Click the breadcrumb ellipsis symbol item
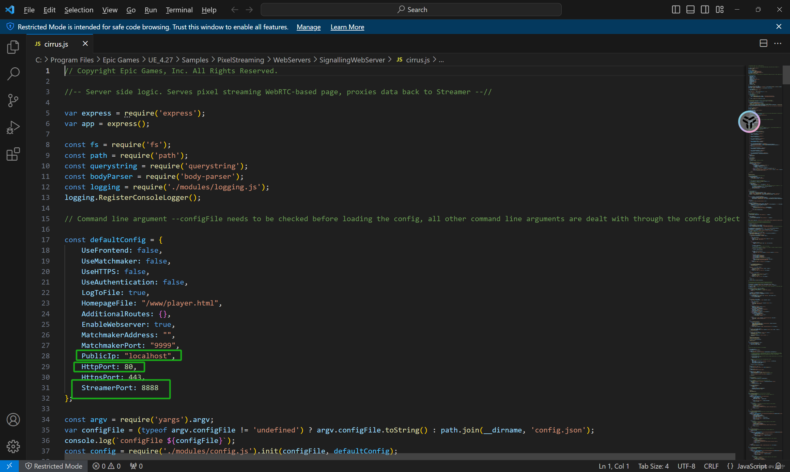Screen dimensions: 790x472 [x=441, y=60]
